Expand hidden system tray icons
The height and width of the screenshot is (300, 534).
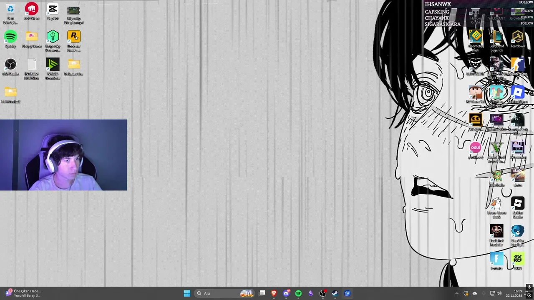coord(457,293)
